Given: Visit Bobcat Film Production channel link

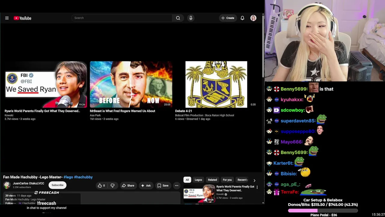Looking at the screenshot, I should pyautogui.click(x=205, y=115).
